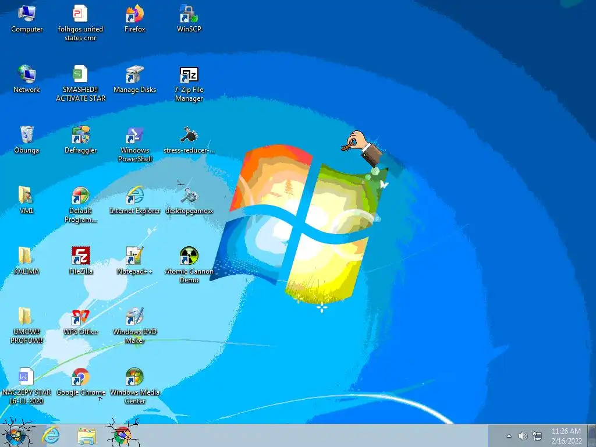This screenshot has width=596, height=447.
Task: Select the WPS Office shortcut
Action: (x=80, y=321)
